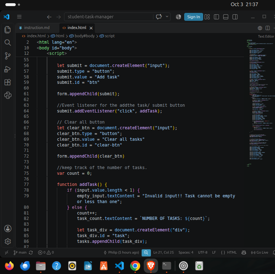Go forward with the right arrow
The image size is (275, 274).
click(x=59, y=17)
